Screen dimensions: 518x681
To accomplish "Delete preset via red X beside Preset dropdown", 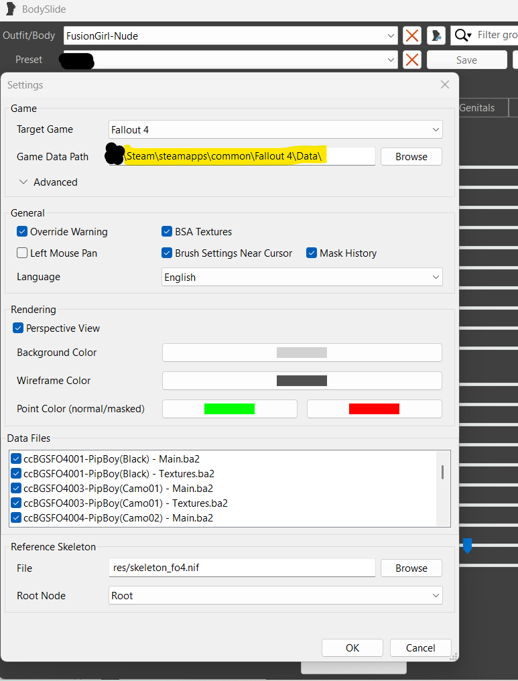I will point(412,60).
